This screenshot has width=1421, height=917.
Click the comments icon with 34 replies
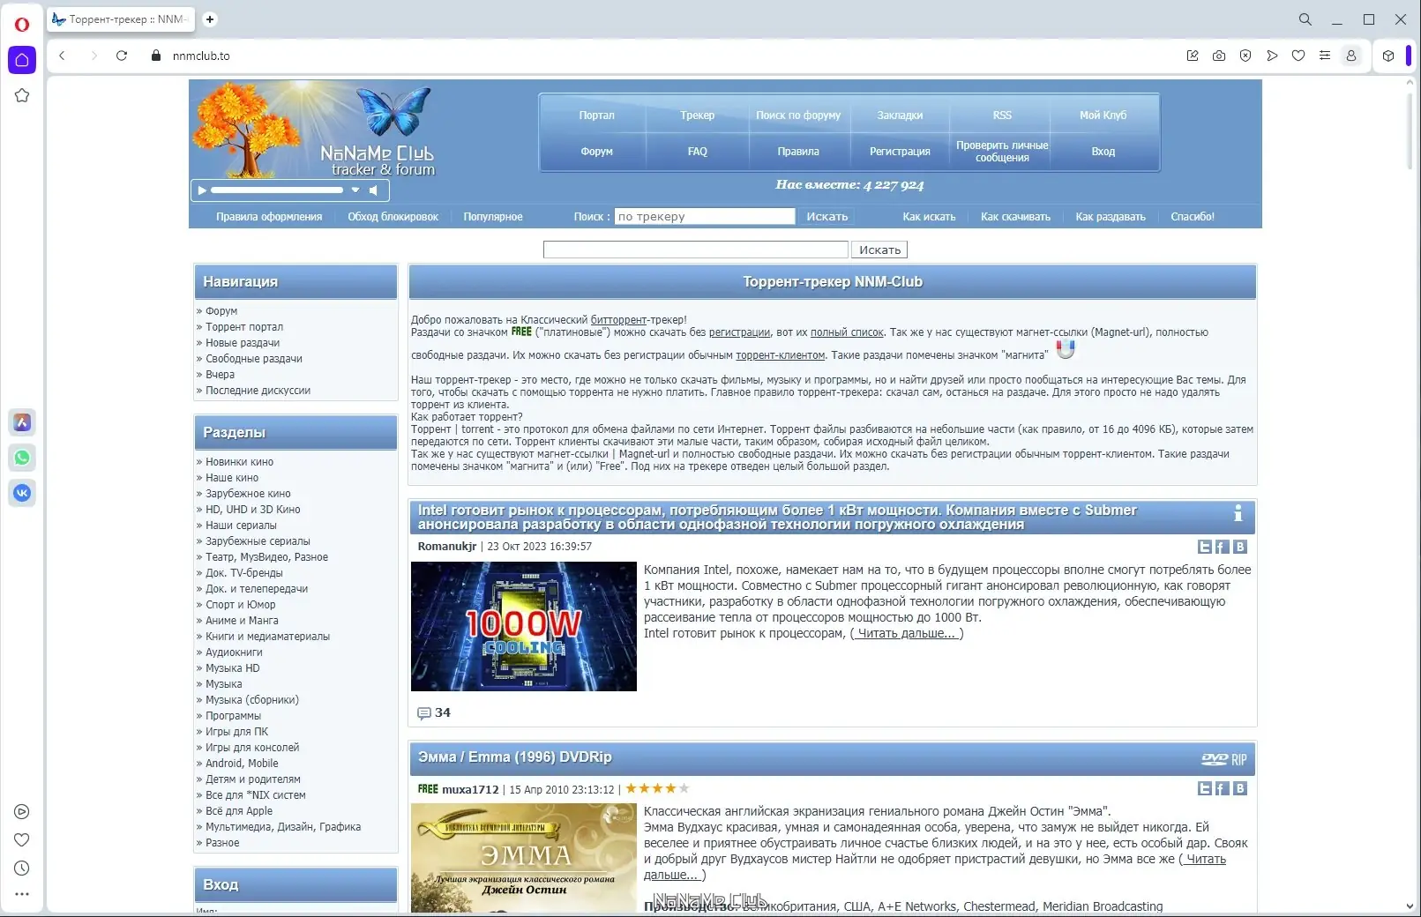click(x=424, y=713)
